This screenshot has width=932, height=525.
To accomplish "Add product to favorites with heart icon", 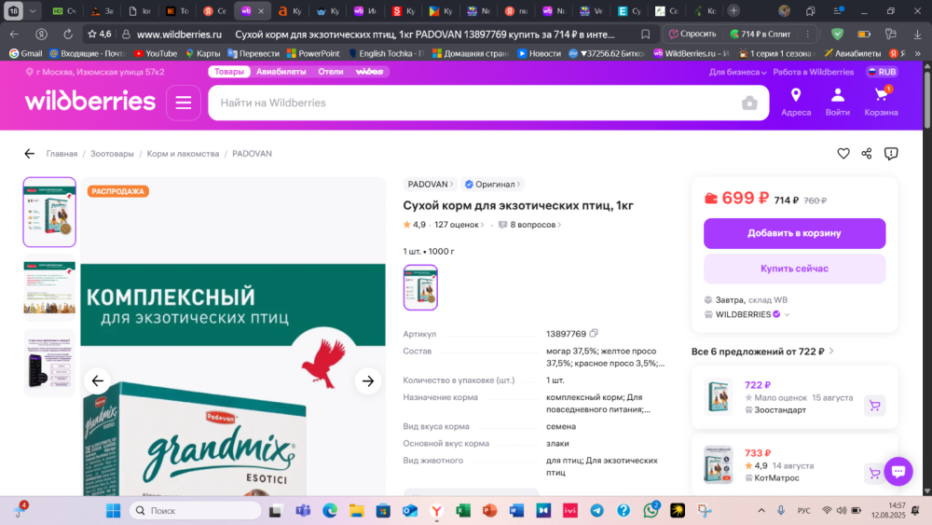I will click(843, 154).
